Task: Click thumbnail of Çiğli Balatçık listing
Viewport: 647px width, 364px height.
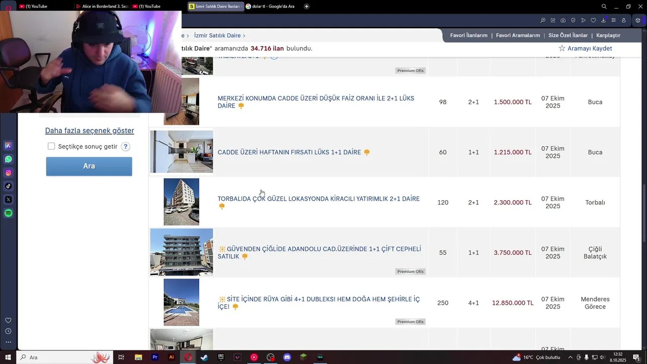Action: point(181,252)
